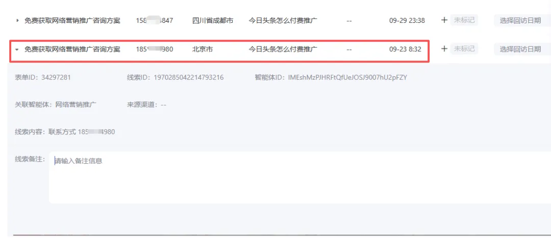Open the linked agent 网络营销推广

[x=76, y=105]
